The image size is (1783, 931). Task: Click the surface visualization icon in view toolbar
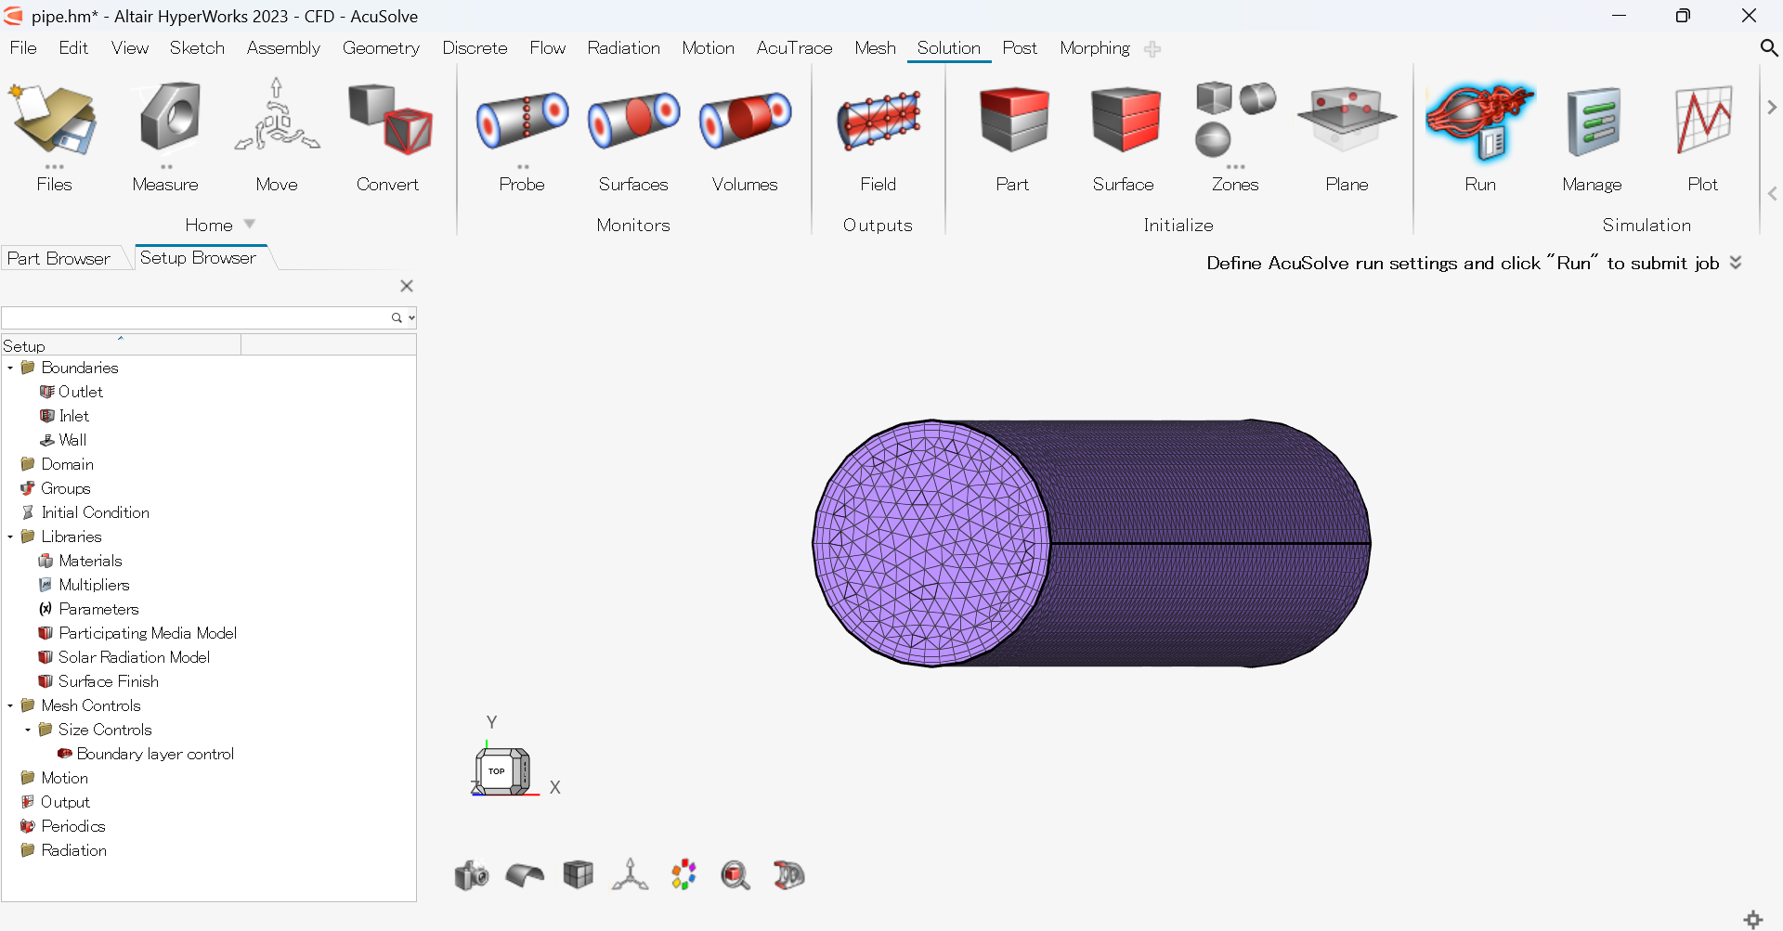pyautogui.click(x=525, y=874)
